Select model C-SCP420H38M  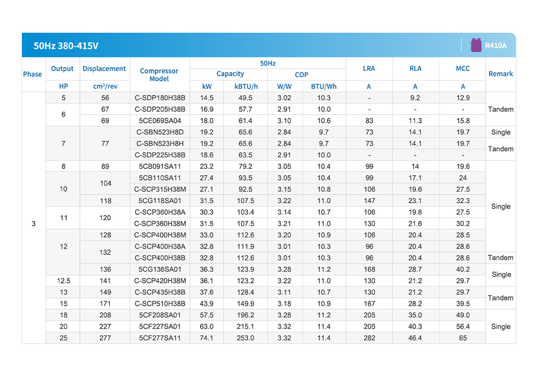[160, 281]
